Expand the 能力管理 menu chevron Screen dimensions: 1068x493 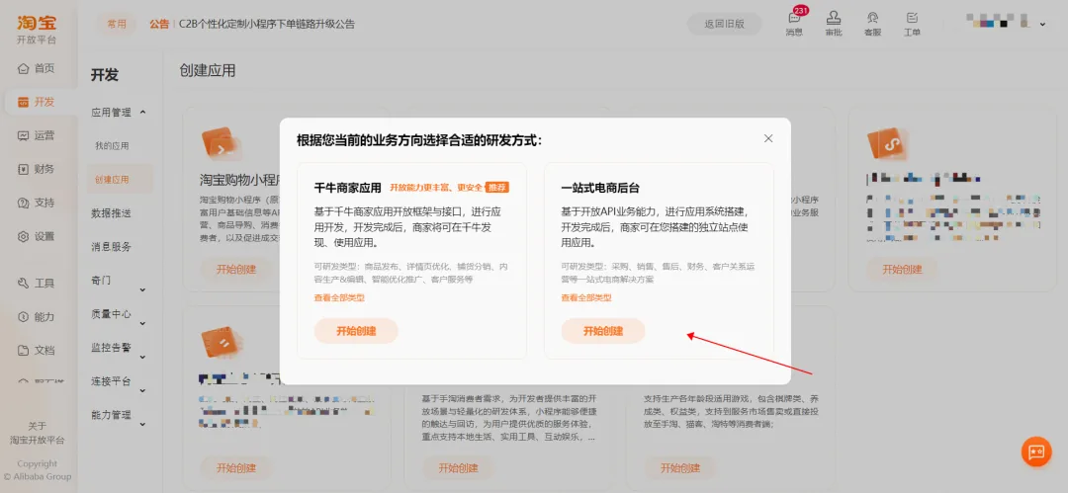click(x=143, y=424)
